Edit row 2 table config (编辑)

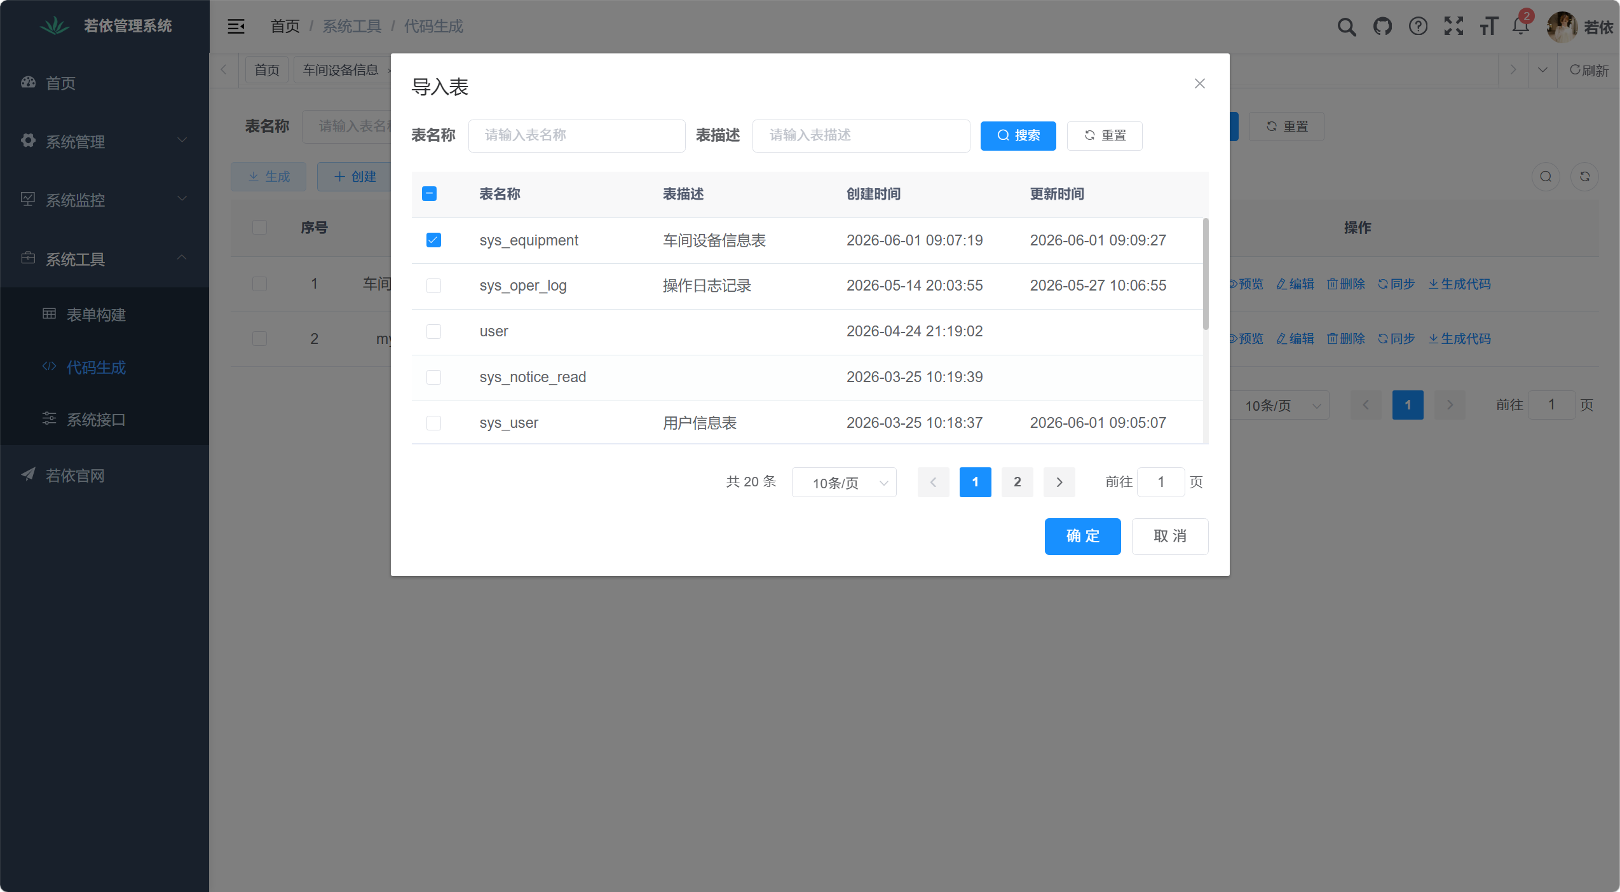pyautogui.click(x=1295, y=339)
